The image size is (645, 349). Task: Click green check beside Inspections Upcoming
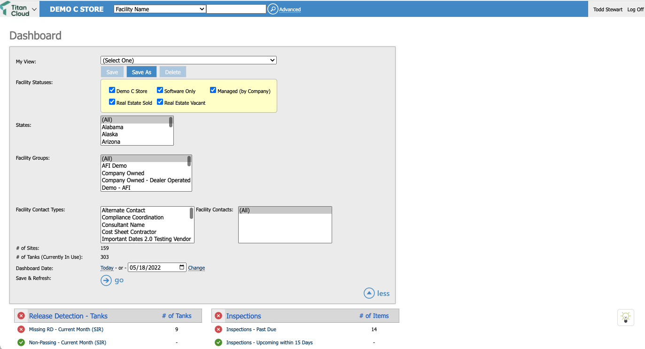pos(218,342)
